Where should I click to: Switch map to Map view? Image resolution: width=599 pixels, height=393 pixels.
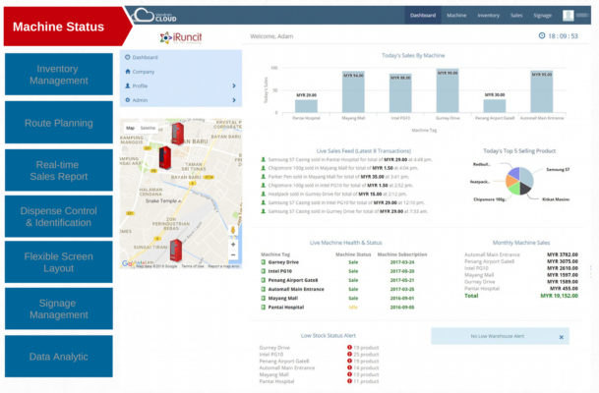point(130,128)
